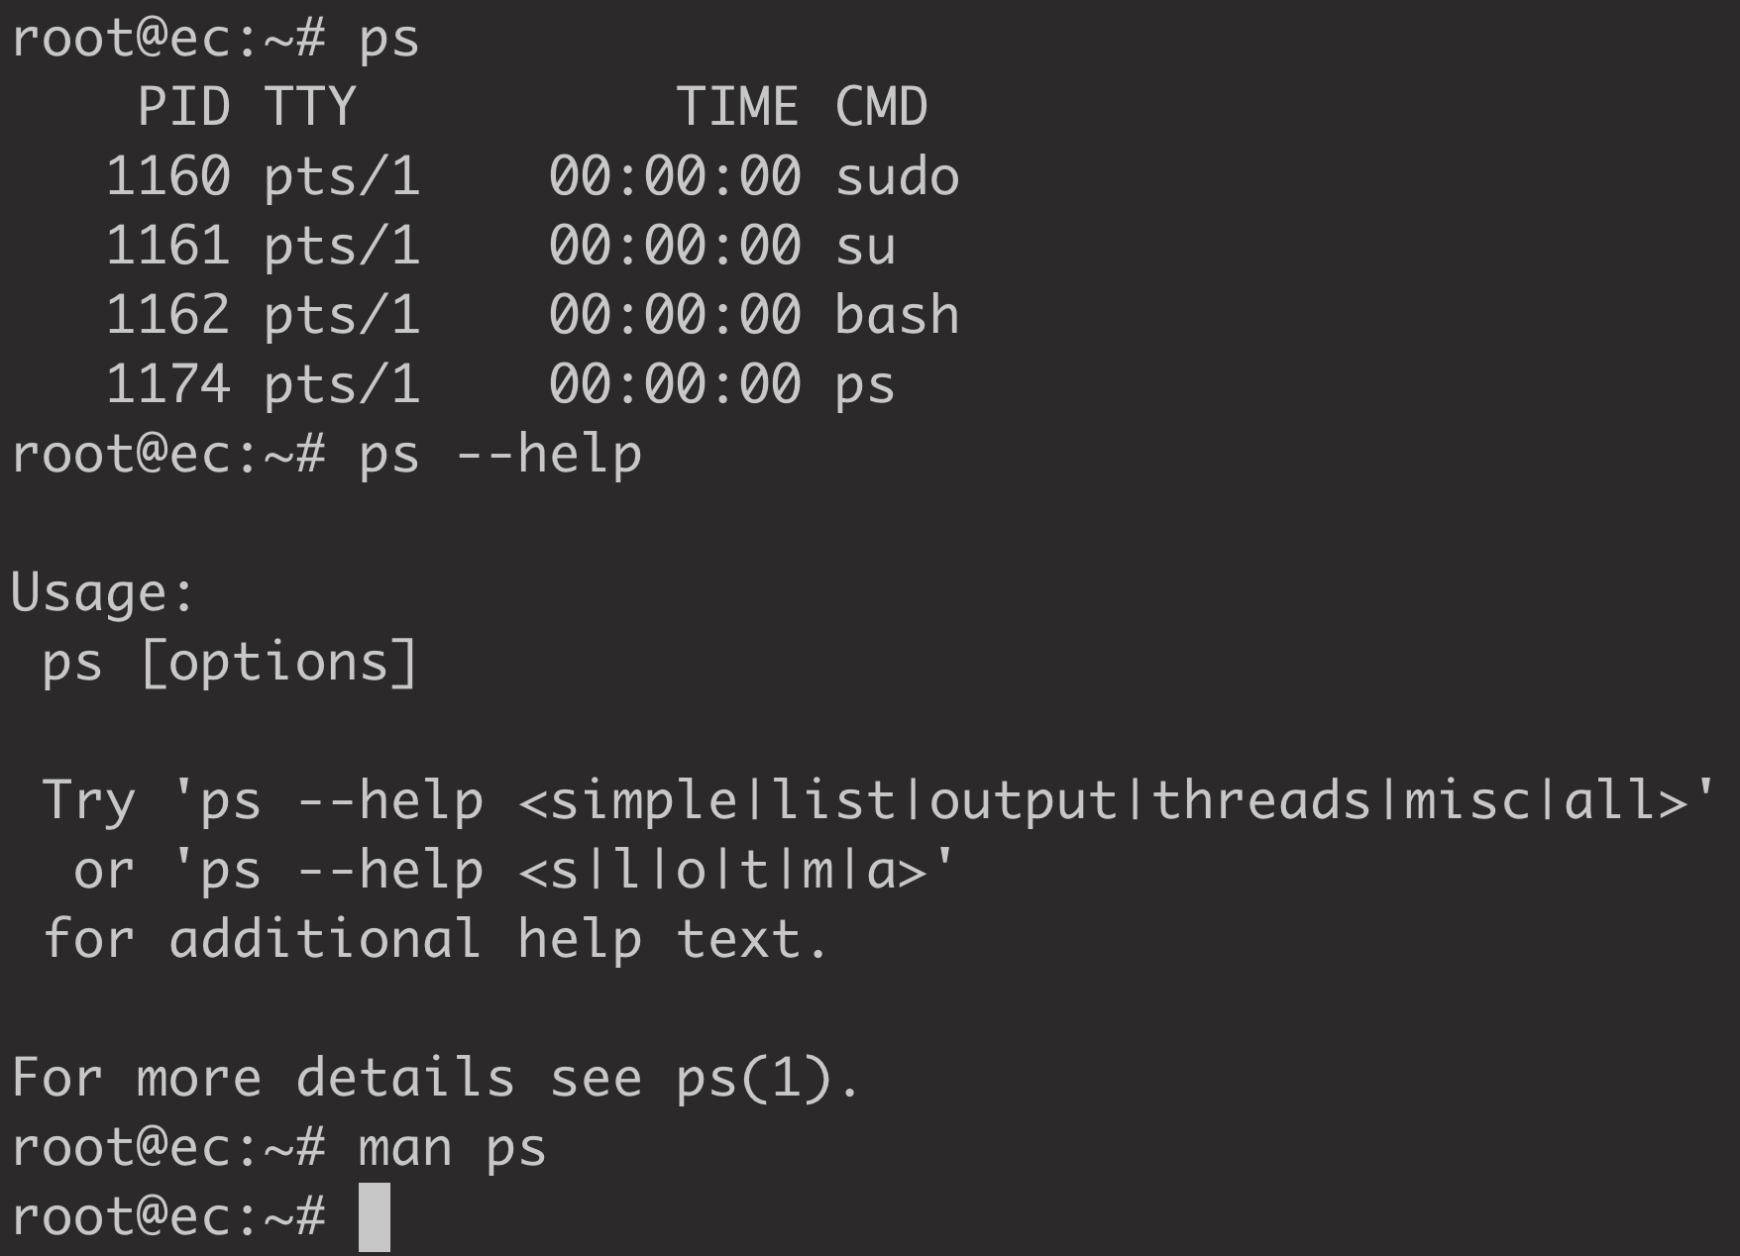Click PID 1160 in the process list
The width and height of the screenshot is (1740, 1256).
coord(167,176)
